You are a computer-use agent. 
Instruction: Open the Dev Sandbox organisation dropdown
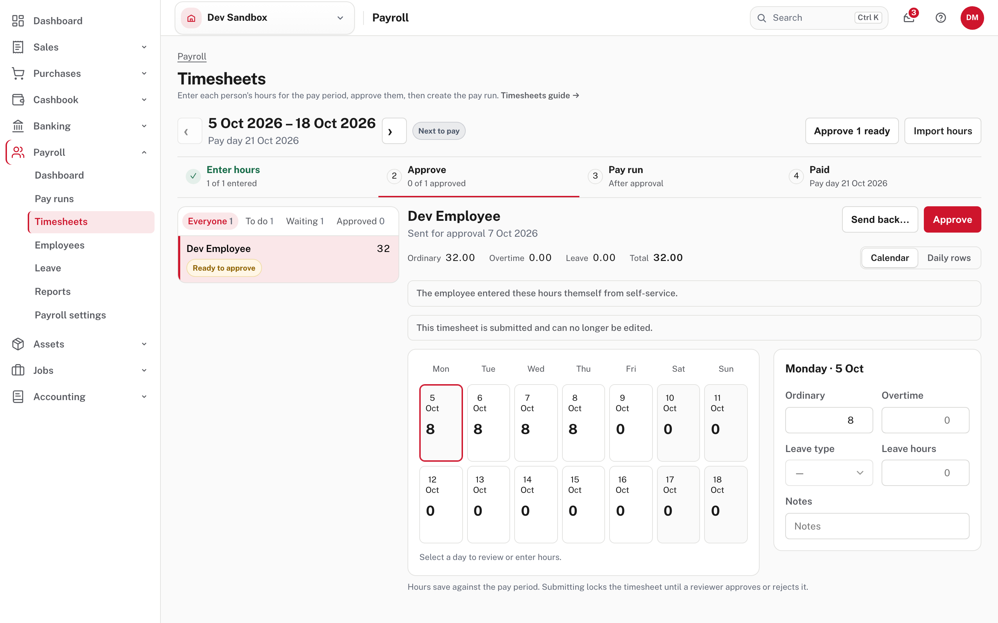point(264,18)
